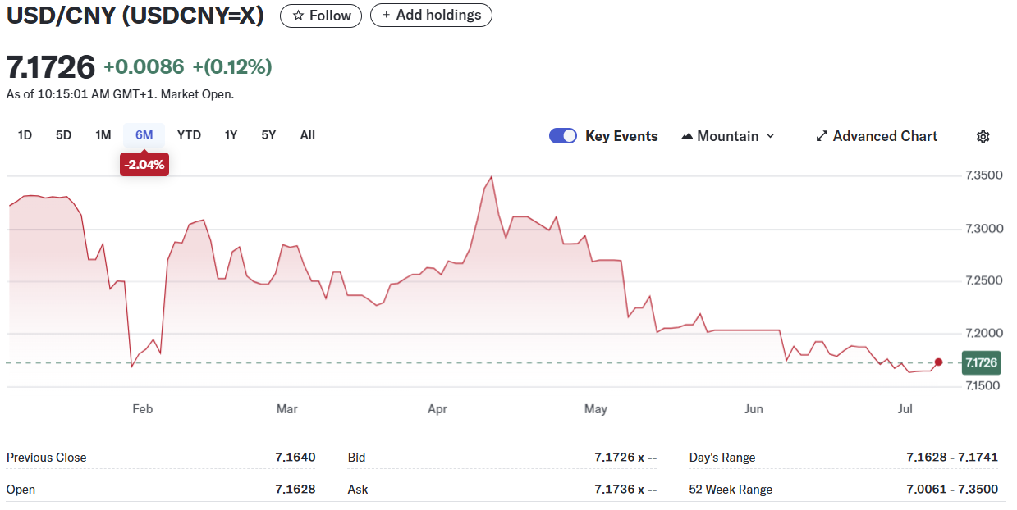Click the green 7.1726 price tag on axis

980,362
